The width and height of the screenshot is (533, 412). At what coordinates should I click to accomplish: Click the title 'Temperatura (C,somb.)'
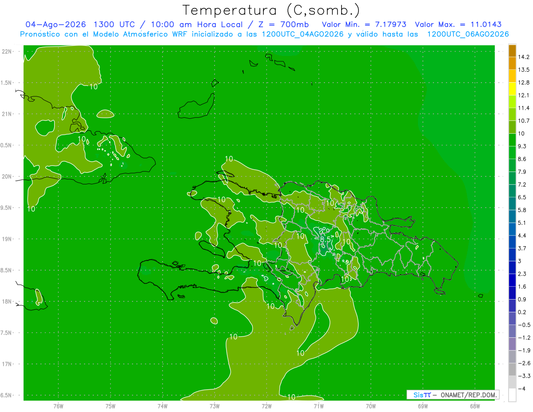pyautogui.click(x=271, y=10)
